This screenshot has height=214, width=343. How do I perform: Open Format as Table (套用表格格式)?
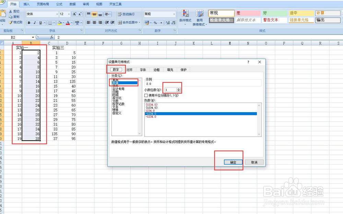(x=200, y=18)
